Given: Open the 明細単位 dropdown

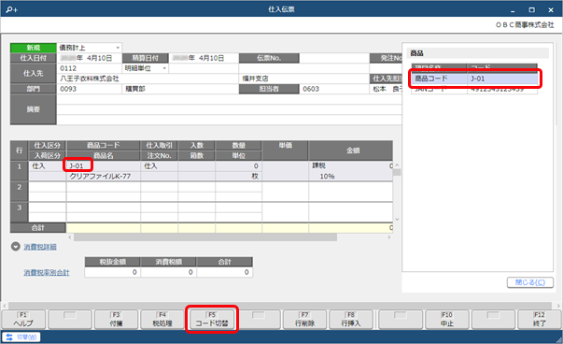Looking at the screenshot, I should (164, 68).
